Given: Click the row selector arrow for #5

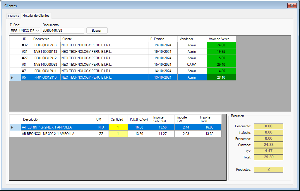Looking at the screenshot, I should 12,77.
